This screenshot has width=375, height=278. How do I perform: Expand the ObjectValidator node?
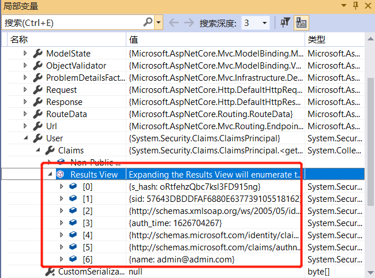point(25,65)
